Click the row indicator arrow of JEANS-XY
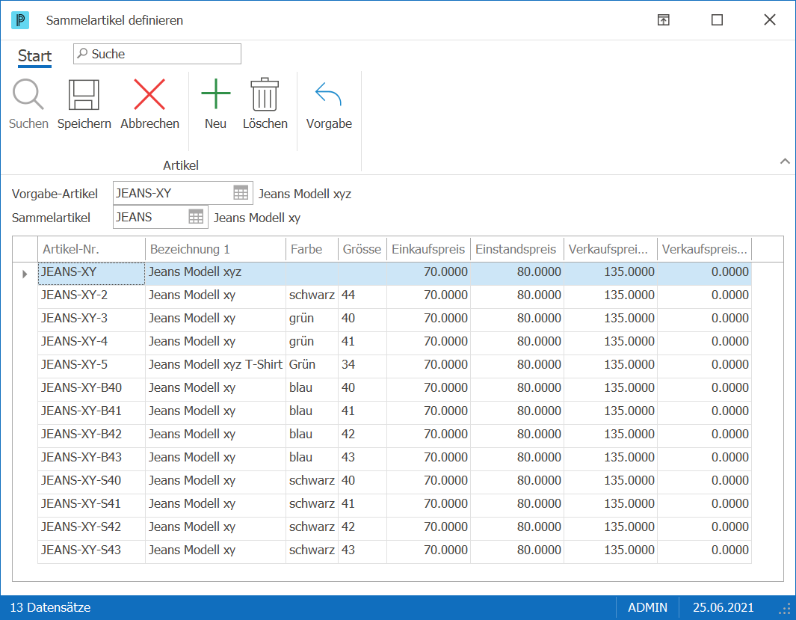This screenshot has width=796, height=620. click(x=25, y=274)
